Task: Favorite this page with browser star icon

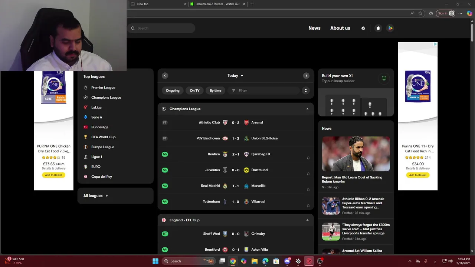Action: 420,13
